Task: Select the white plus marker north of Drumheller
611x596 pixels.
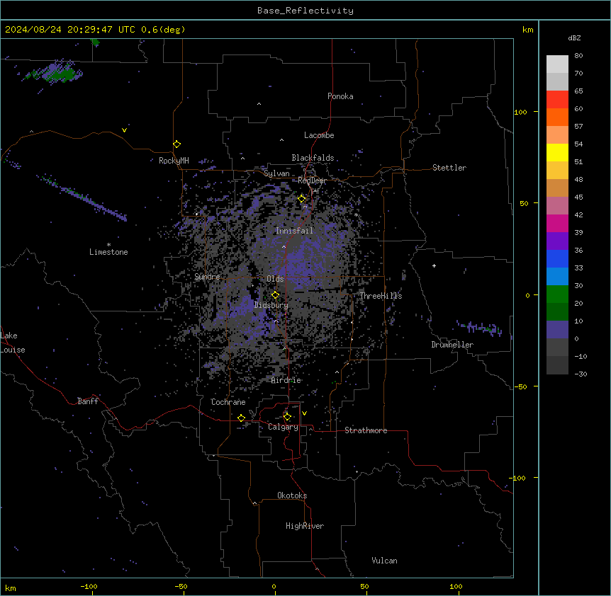Action: pyautogui.click(x=434, y=265)
